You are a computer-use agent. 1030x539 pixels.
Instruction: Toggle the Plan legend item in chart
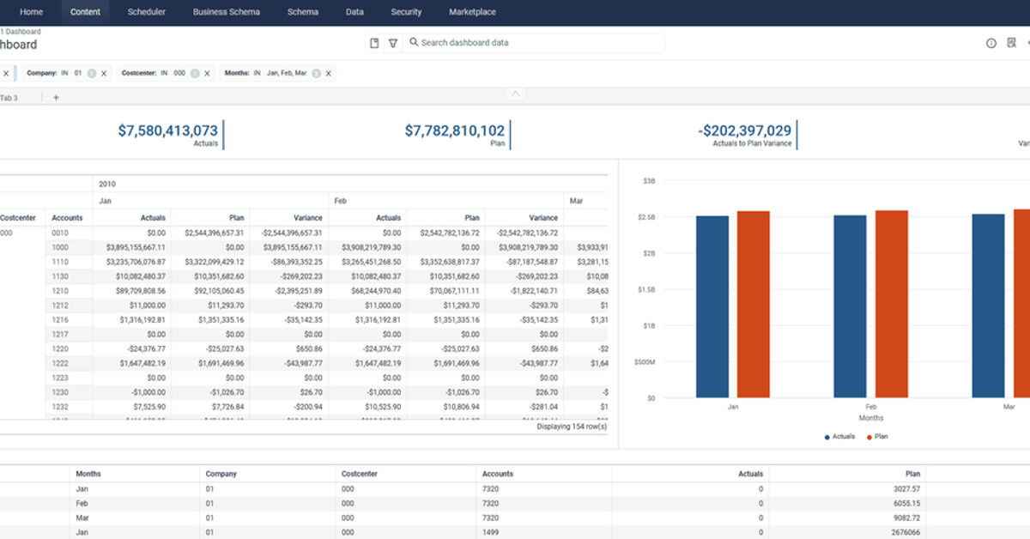(877, 437)
